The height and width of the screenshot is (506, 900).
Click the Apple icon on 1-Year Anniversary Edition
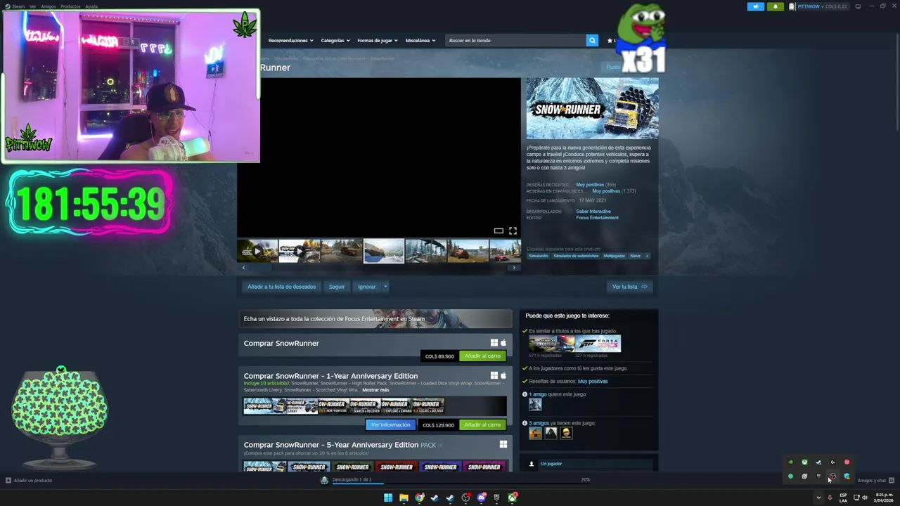[x=503, y=375]
